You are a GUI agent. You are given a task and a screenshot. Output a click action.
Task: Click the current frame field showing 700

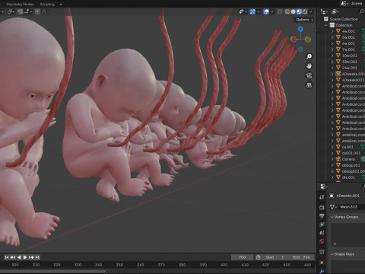click(242, 257)
